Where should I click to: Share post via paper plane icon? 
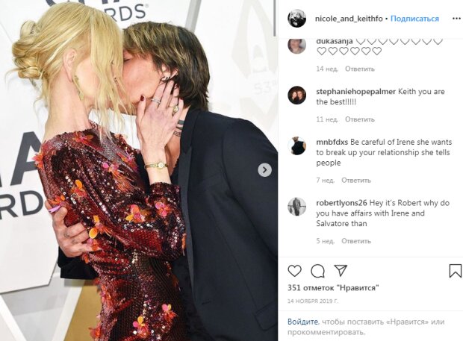pyautogui.click(x=341, y=270)
